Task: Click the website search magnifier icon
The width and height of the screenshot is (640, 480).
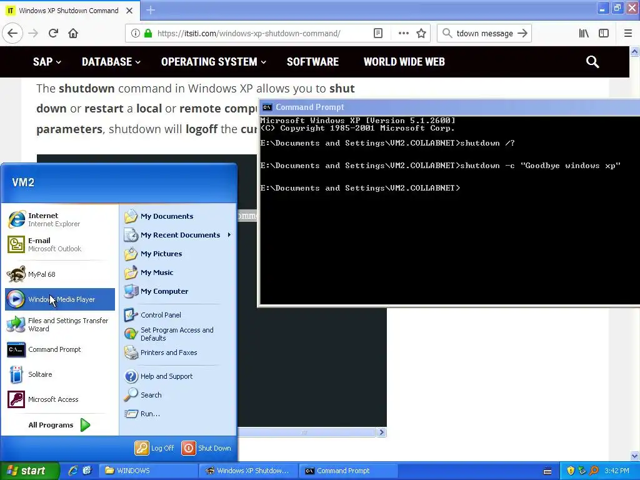Action: coord(592,62)
